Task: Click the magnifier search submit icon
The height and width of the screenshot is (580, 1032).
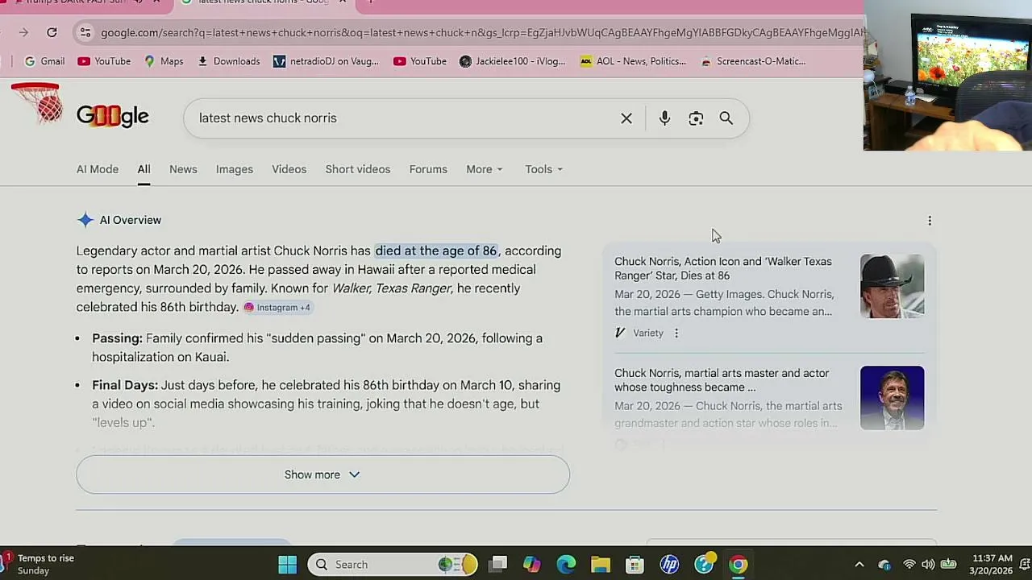Action: coord(726,118)
